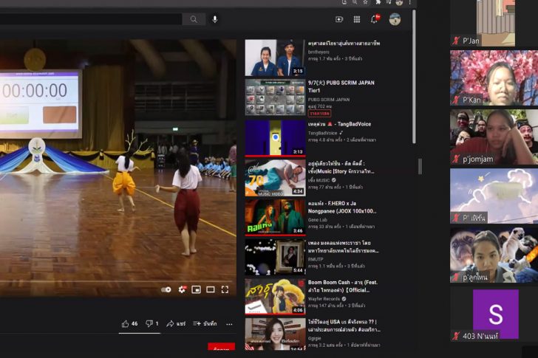Select the p'jomjam participant tile

click(x=494, y=137)
